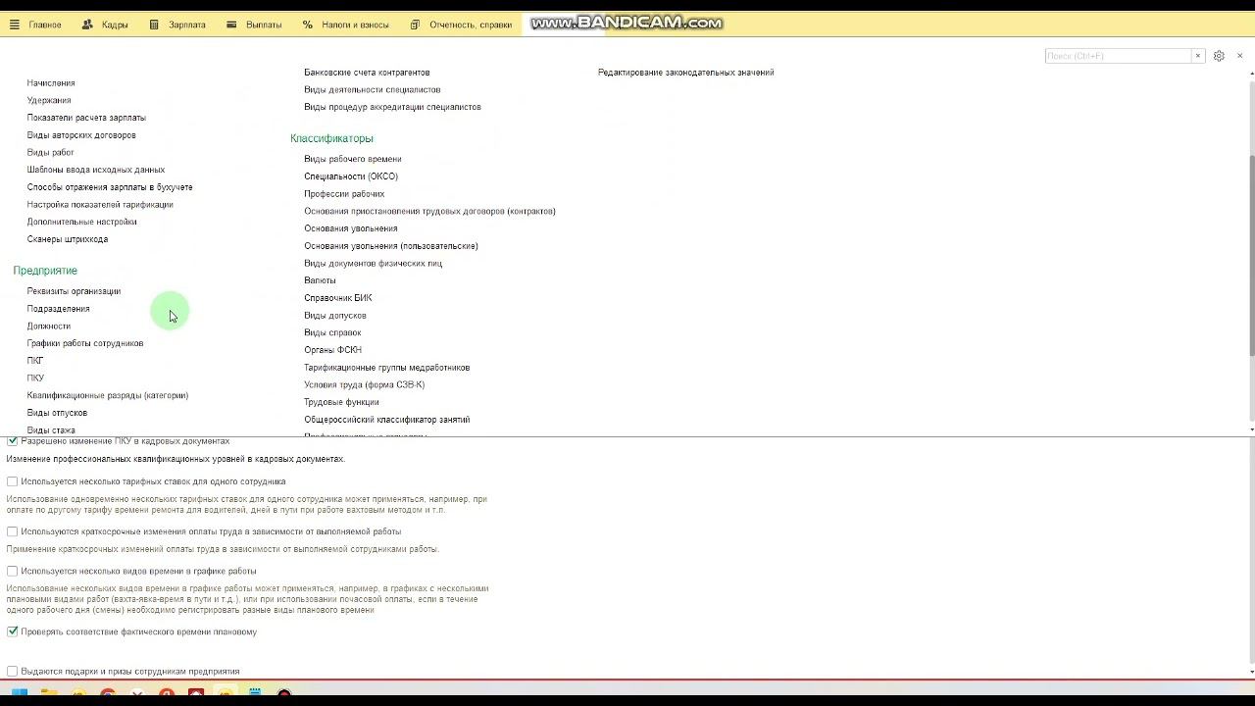
Task: Open Трудовые функции
Action: click(341, 402)
